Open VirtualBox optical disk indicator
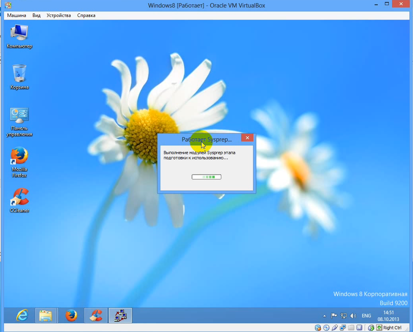413x332 pixels. [x=326, y=328]
